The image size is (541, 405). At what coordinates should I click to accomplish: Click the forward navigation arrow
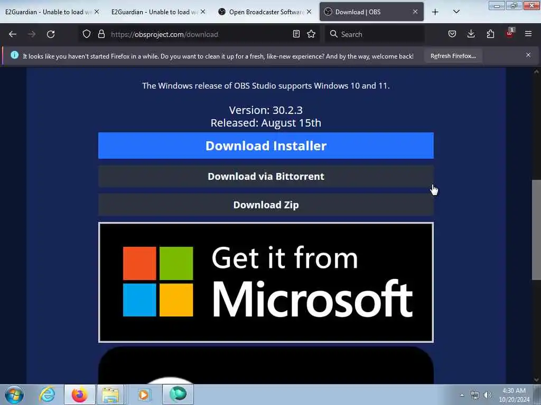(31, 34)
